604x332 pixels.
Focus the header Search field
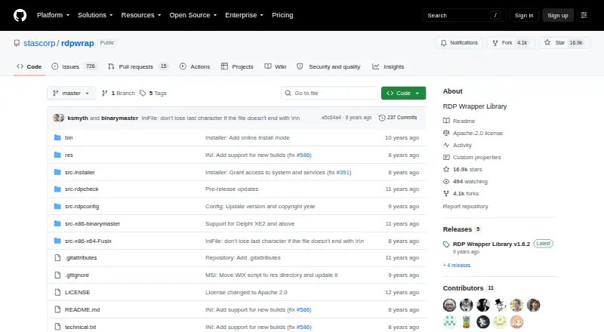tap(464, 15)
